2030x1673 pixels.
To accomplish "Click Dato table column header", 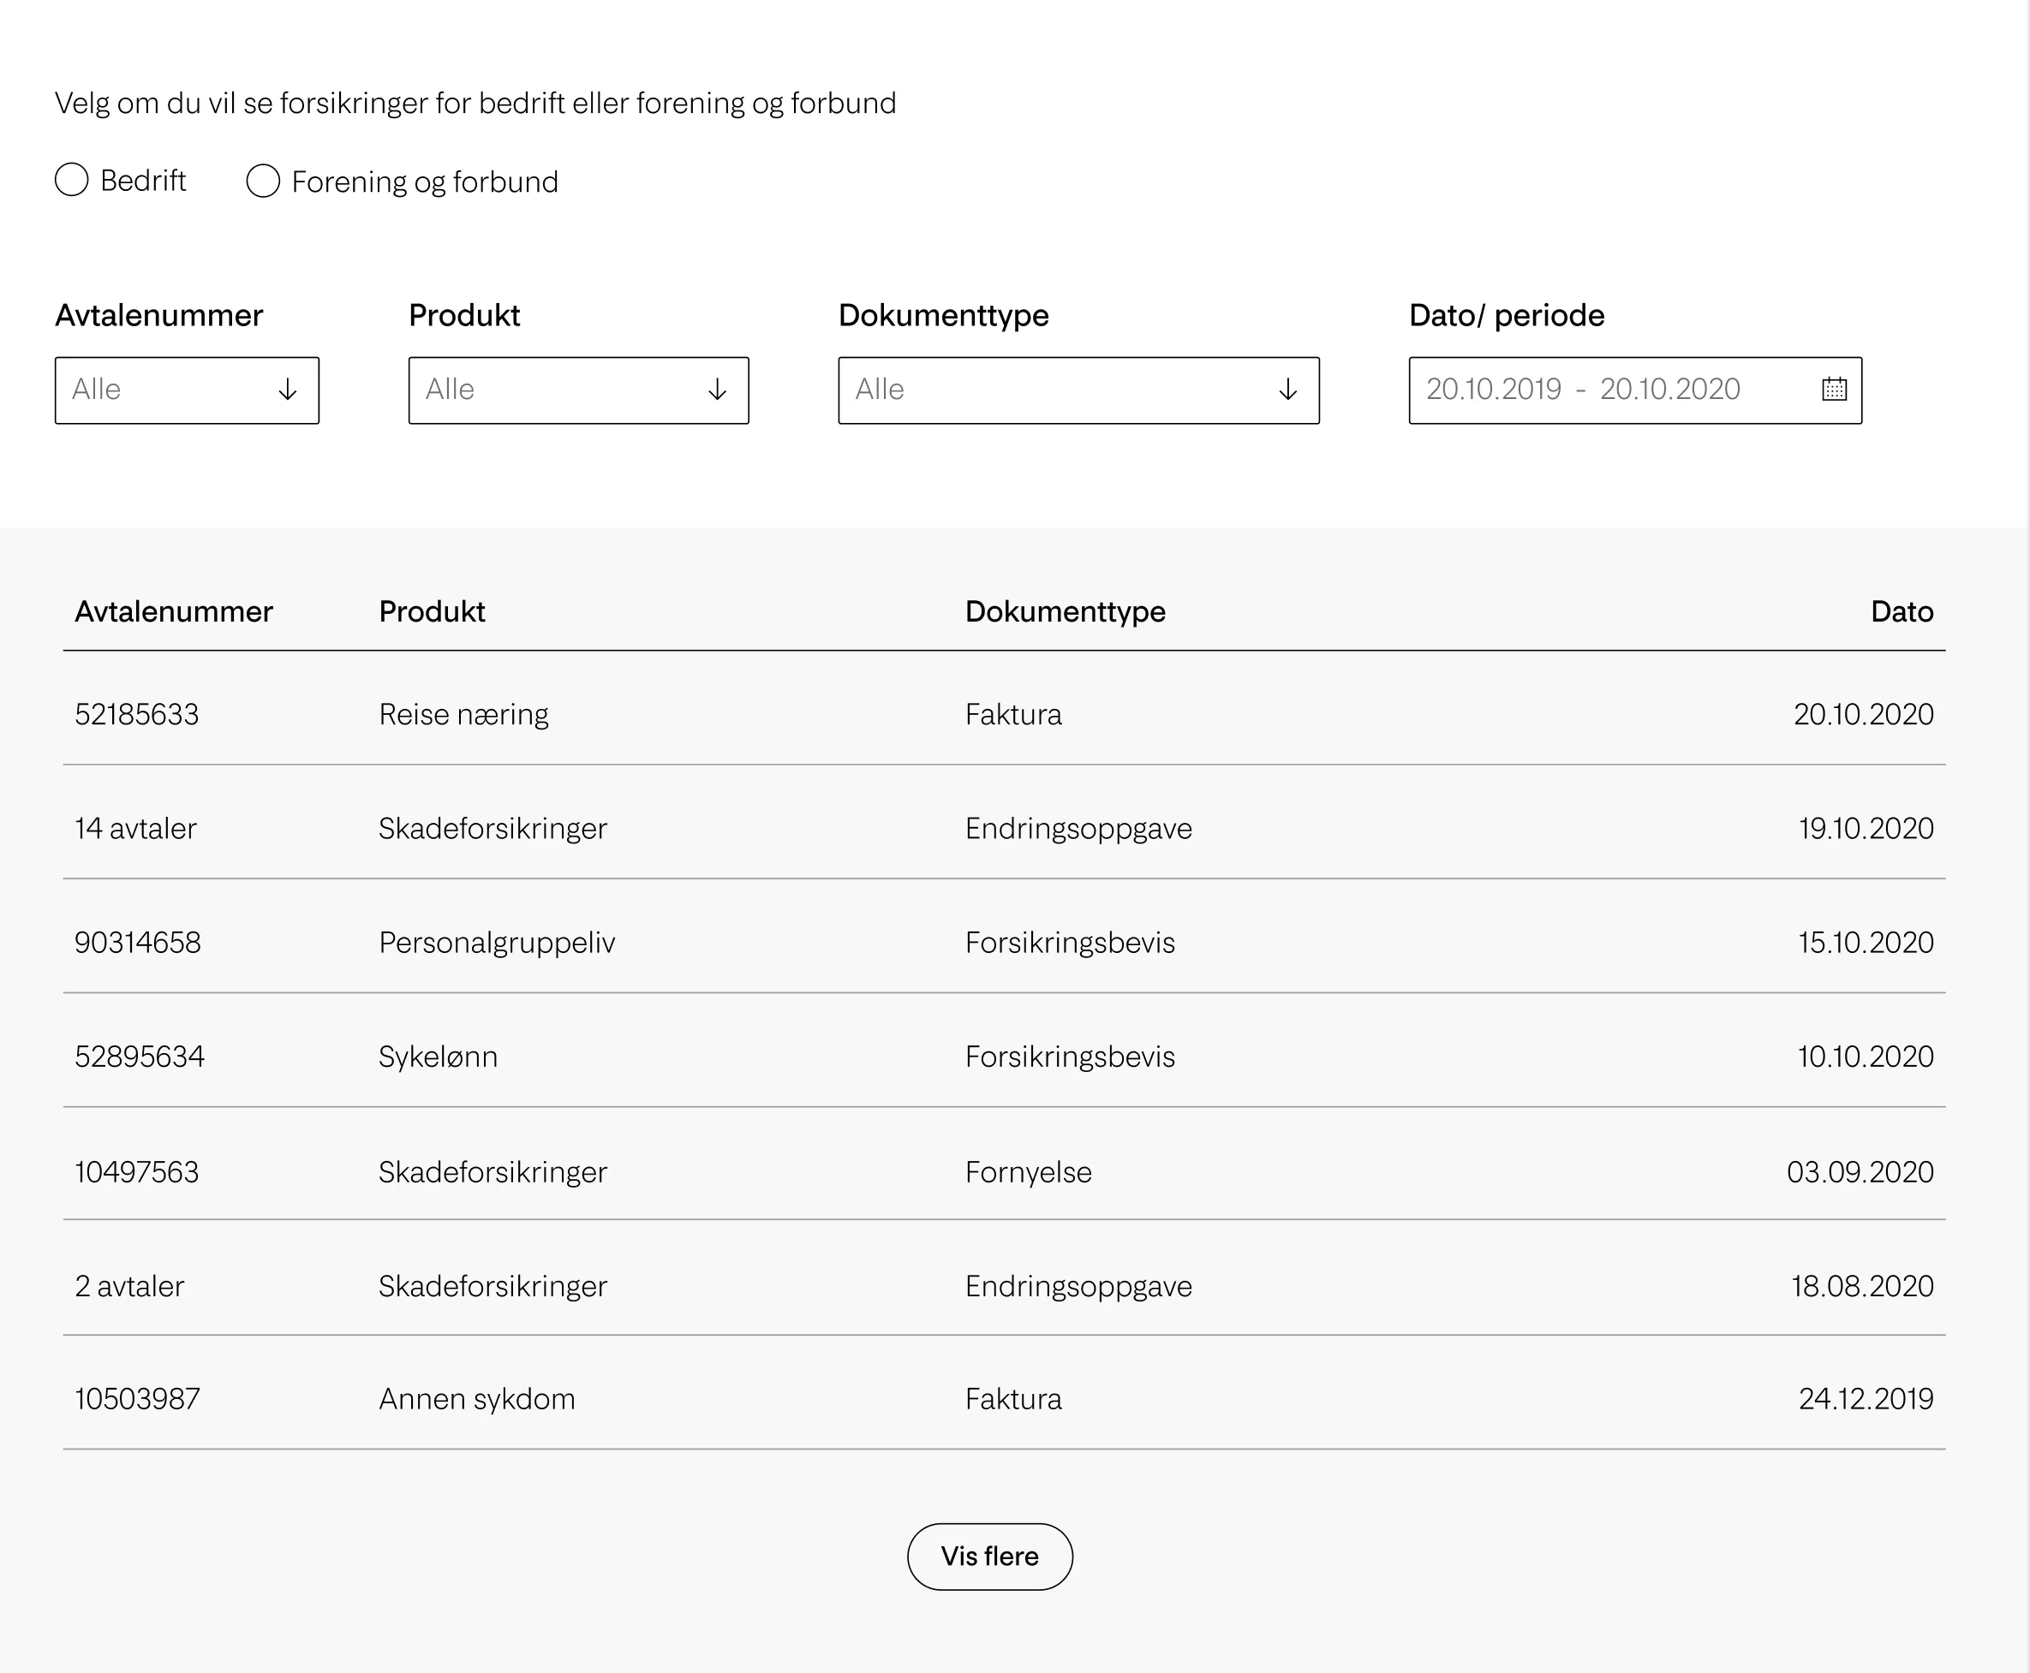I will point(1902,611).
